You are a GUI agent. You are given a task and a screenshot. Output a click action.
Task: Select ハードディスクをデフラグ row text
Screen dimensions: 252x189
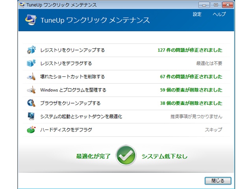pyautogui.click(x=66, y=130)
